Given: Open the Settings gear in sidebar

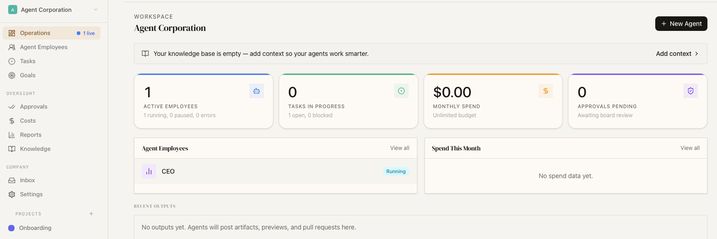Looking at the screenshot, I should (12, 194).
